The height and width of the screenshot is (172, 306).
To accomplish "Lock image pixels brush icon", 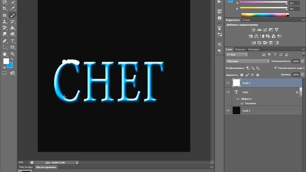I will 247,75.
